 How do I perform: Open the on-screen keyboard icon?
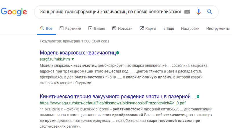click(187, 12)
